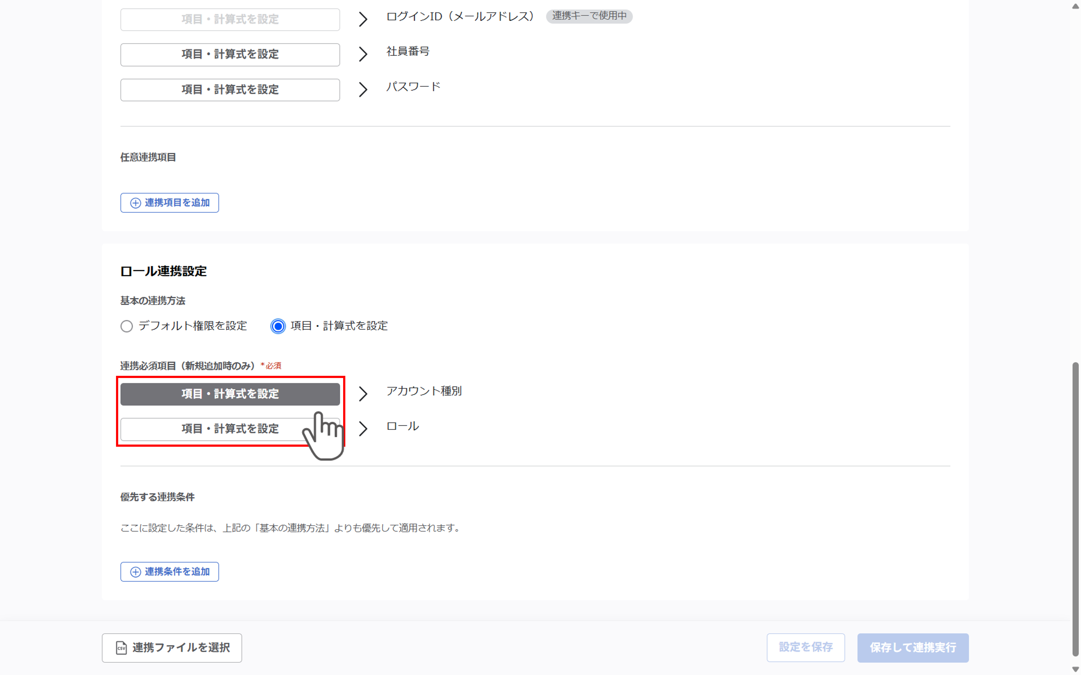The height and width of the screenshot is (675, 1081).
Task: Click chevron arrow next to パスワード
Action: tap(363, 90)
